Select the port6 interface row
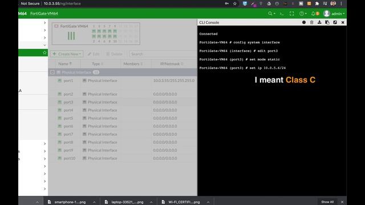Screen dimensions: 365x205 [123, 126]
